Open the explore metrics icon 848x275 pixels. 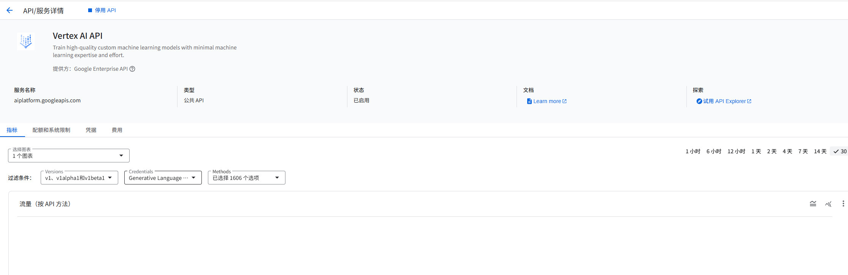828,204
